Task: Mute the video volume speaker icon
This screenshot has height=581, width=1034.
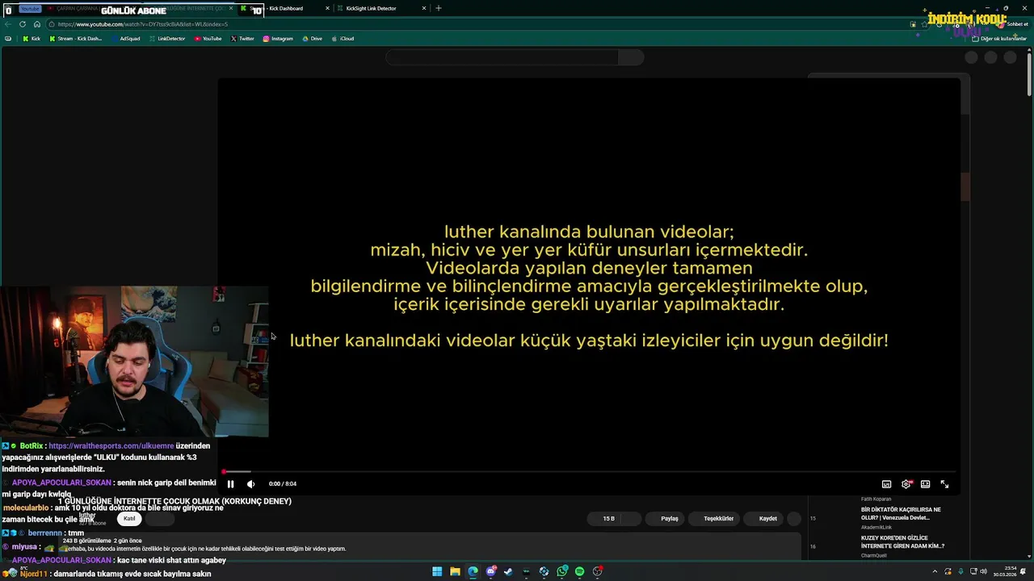Action: (250, 484)
